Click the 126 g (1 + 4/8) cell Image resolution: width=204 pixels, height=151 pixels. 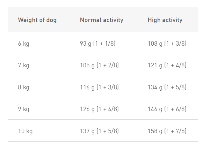(x=99, y=109)
